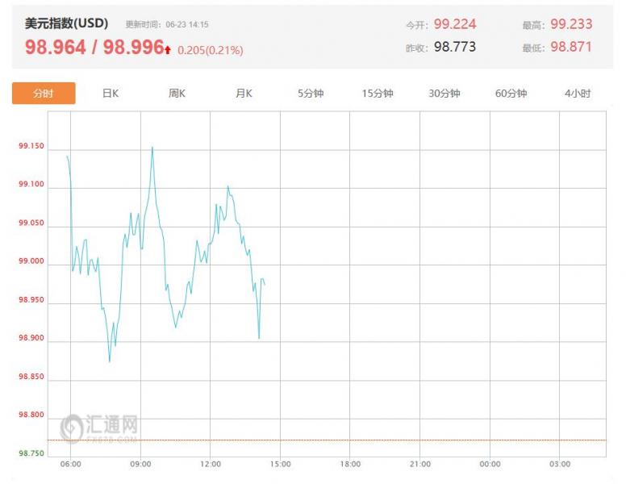Click the 98.964 / 98.996 price quote
The image size is (626, 484).
click(x=94, y=47)
